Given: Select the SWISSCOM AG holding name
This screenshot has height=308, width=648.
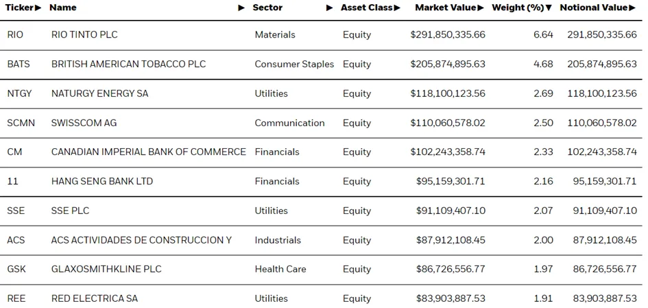Looking at the screenshot, I should point(84,123).
